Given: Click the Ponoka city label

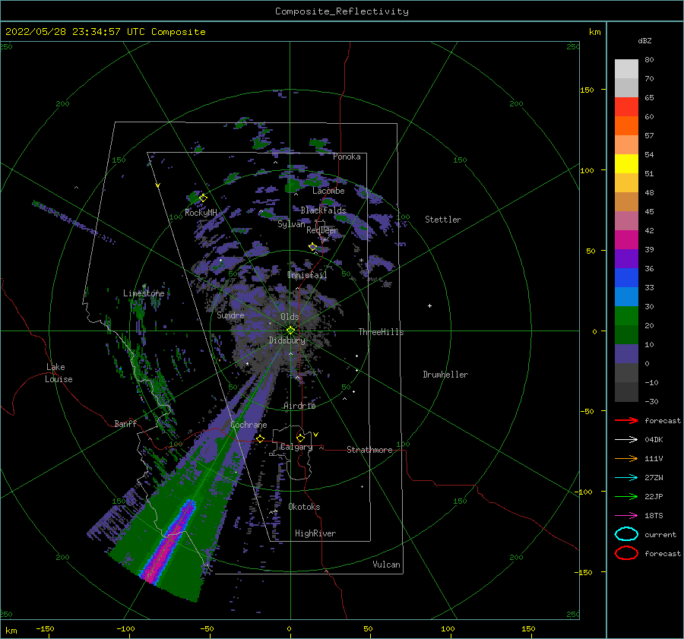Looking at the screenshot, I should pos(347,157).
